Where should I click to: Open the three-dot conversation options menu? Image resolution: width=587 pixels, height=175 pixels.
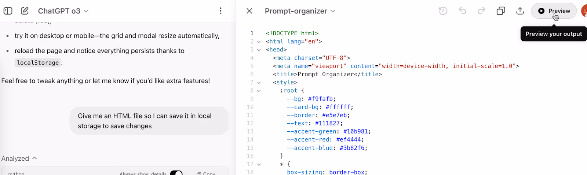[x=220, y=11]
